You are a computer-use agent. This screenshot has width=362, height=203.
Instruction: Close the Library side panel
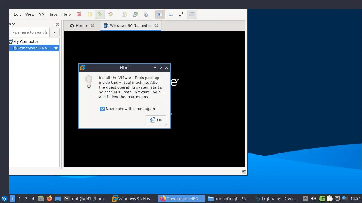57,24
